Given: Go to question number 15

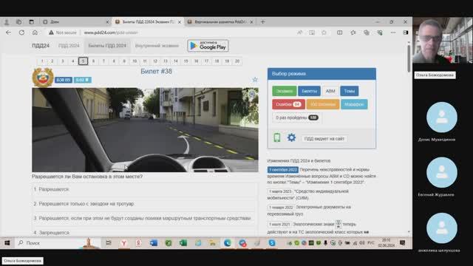Looking at the screenshot, I should pyautogui.click(x=186, y=61).
